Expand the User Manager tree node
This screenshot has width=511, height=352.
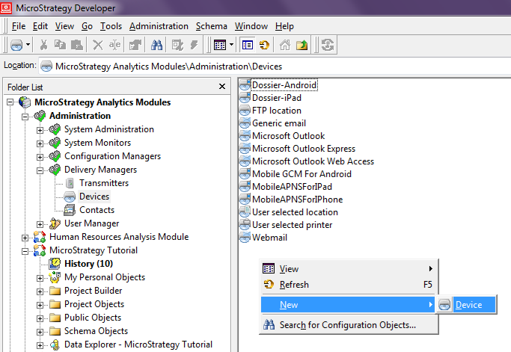pyautogui.click(x=40, y=223)
